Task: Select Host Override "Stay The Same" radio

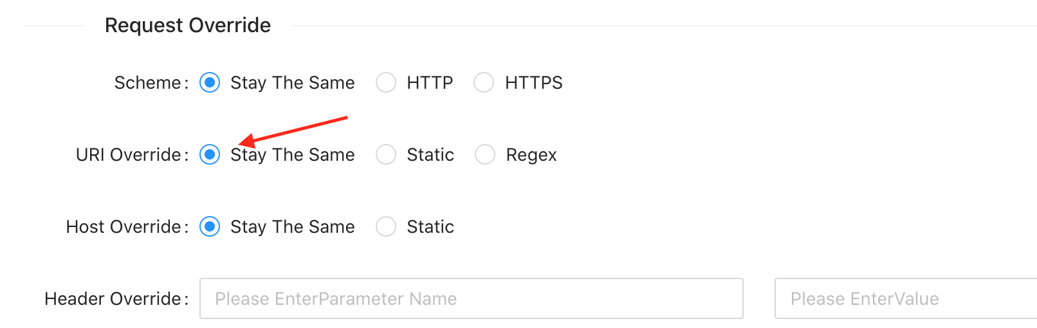Action: tap(210, 227)
